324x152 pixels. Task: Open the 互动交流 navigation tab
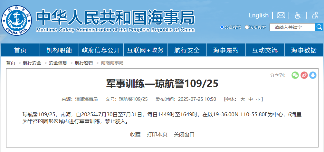point(265,50)
